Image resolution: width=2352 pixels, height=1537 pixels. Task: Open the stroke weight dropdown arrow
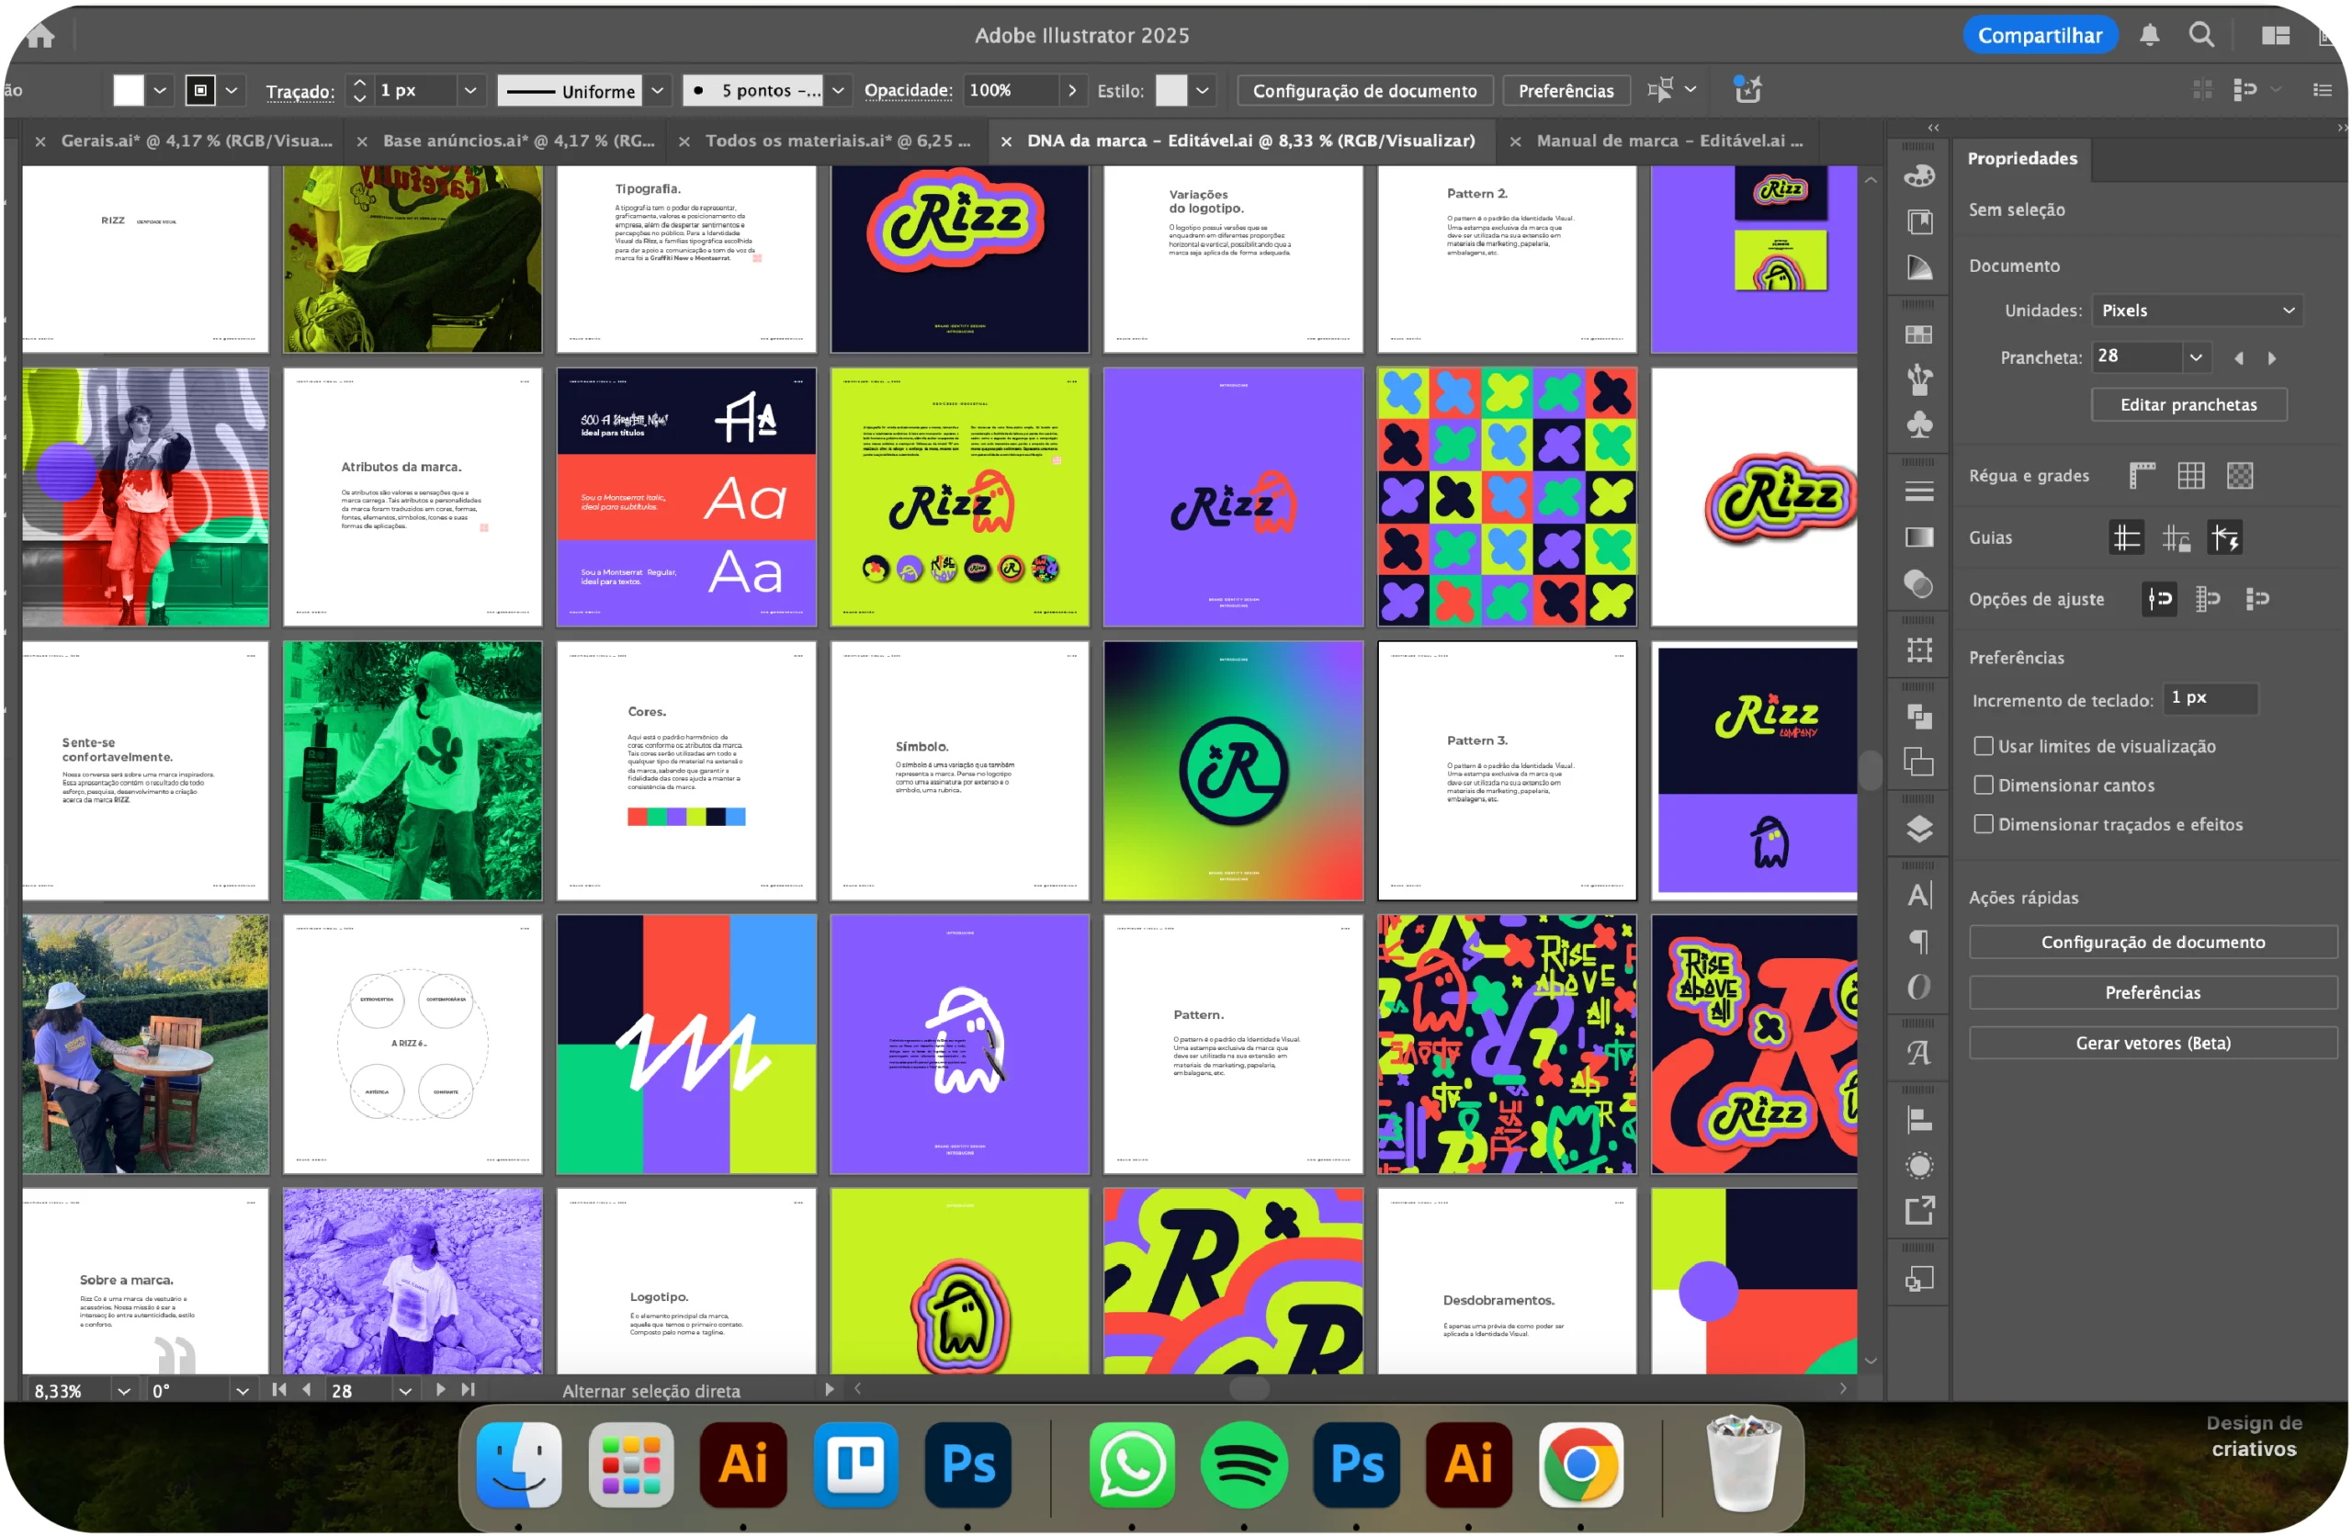coord(470,91)
